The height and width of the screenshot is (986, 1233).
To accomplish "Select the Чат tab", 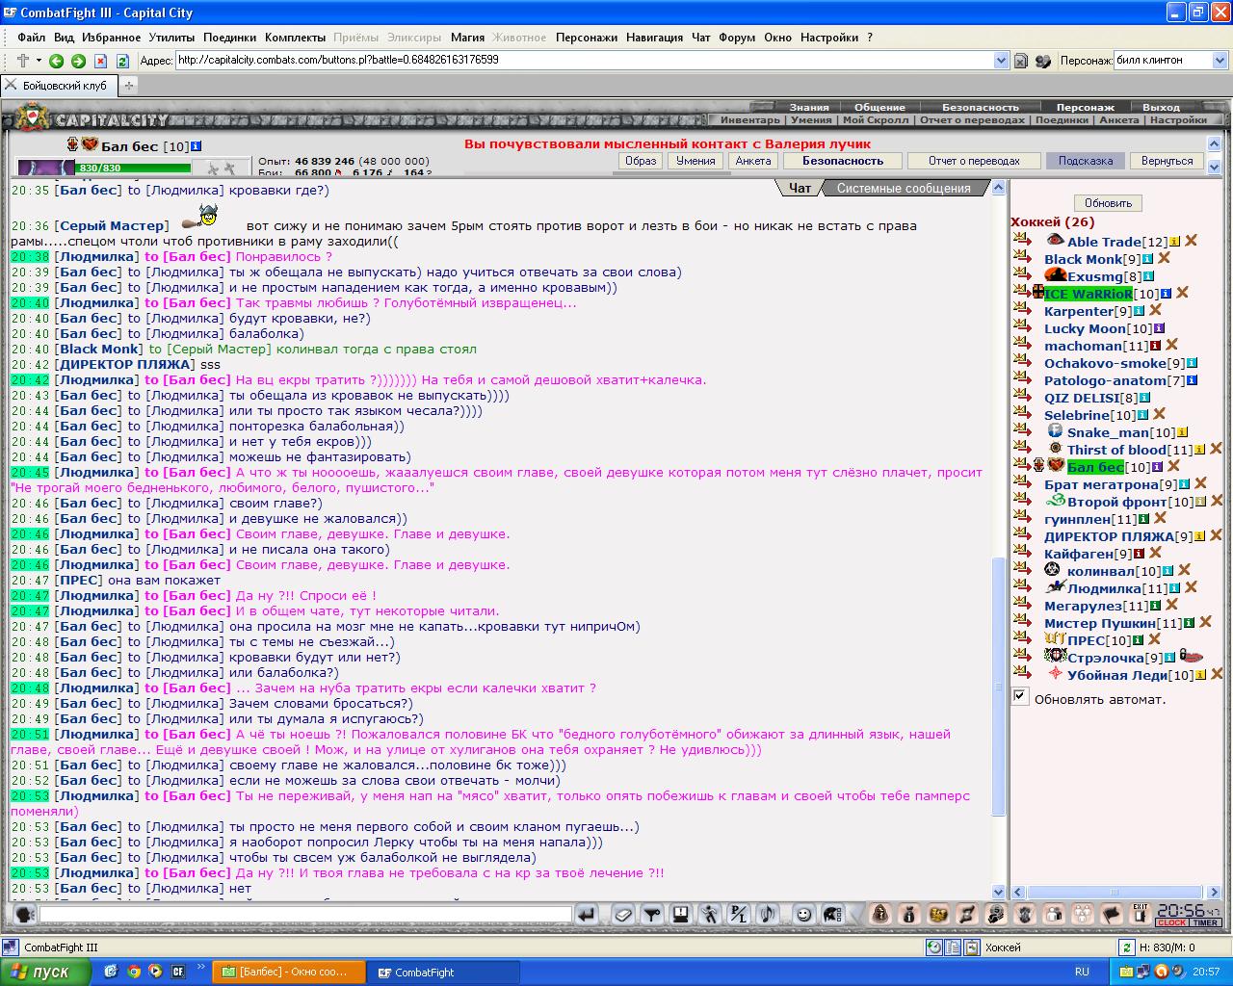I will [x=800, y=189].
